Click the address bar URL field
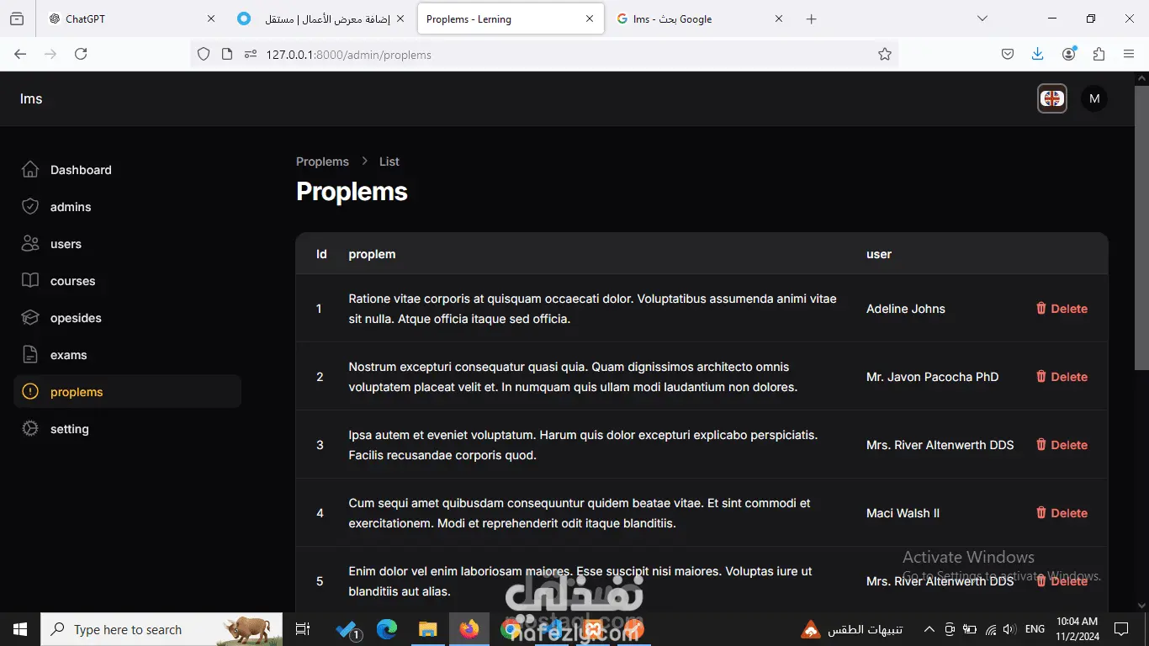 [x=544, y=54]
